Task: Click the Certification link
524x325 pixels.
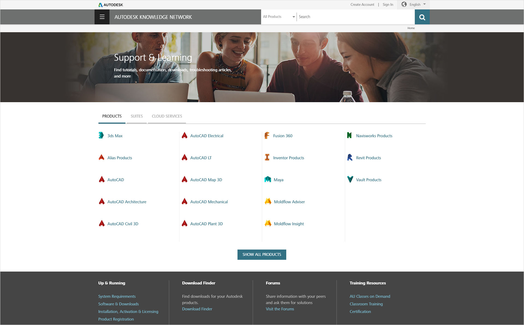Action: (360, 312)
